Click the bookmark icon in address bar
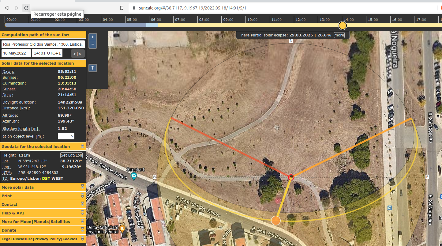The image size is (442, 246). tap(122, 8)
